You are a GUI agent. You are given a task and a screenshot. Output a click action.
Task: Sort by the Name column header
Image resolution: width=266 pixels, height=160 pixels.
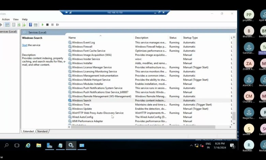coord(72,37)
